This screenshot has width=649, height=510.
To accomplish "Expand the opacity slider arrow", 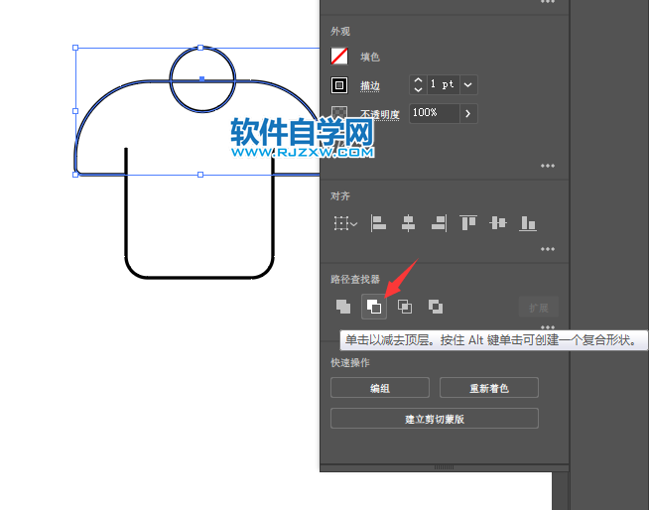I will (x=468, y=113).
